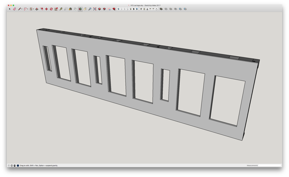Expand the Arc tools dropdown arrow

point(28,9)
